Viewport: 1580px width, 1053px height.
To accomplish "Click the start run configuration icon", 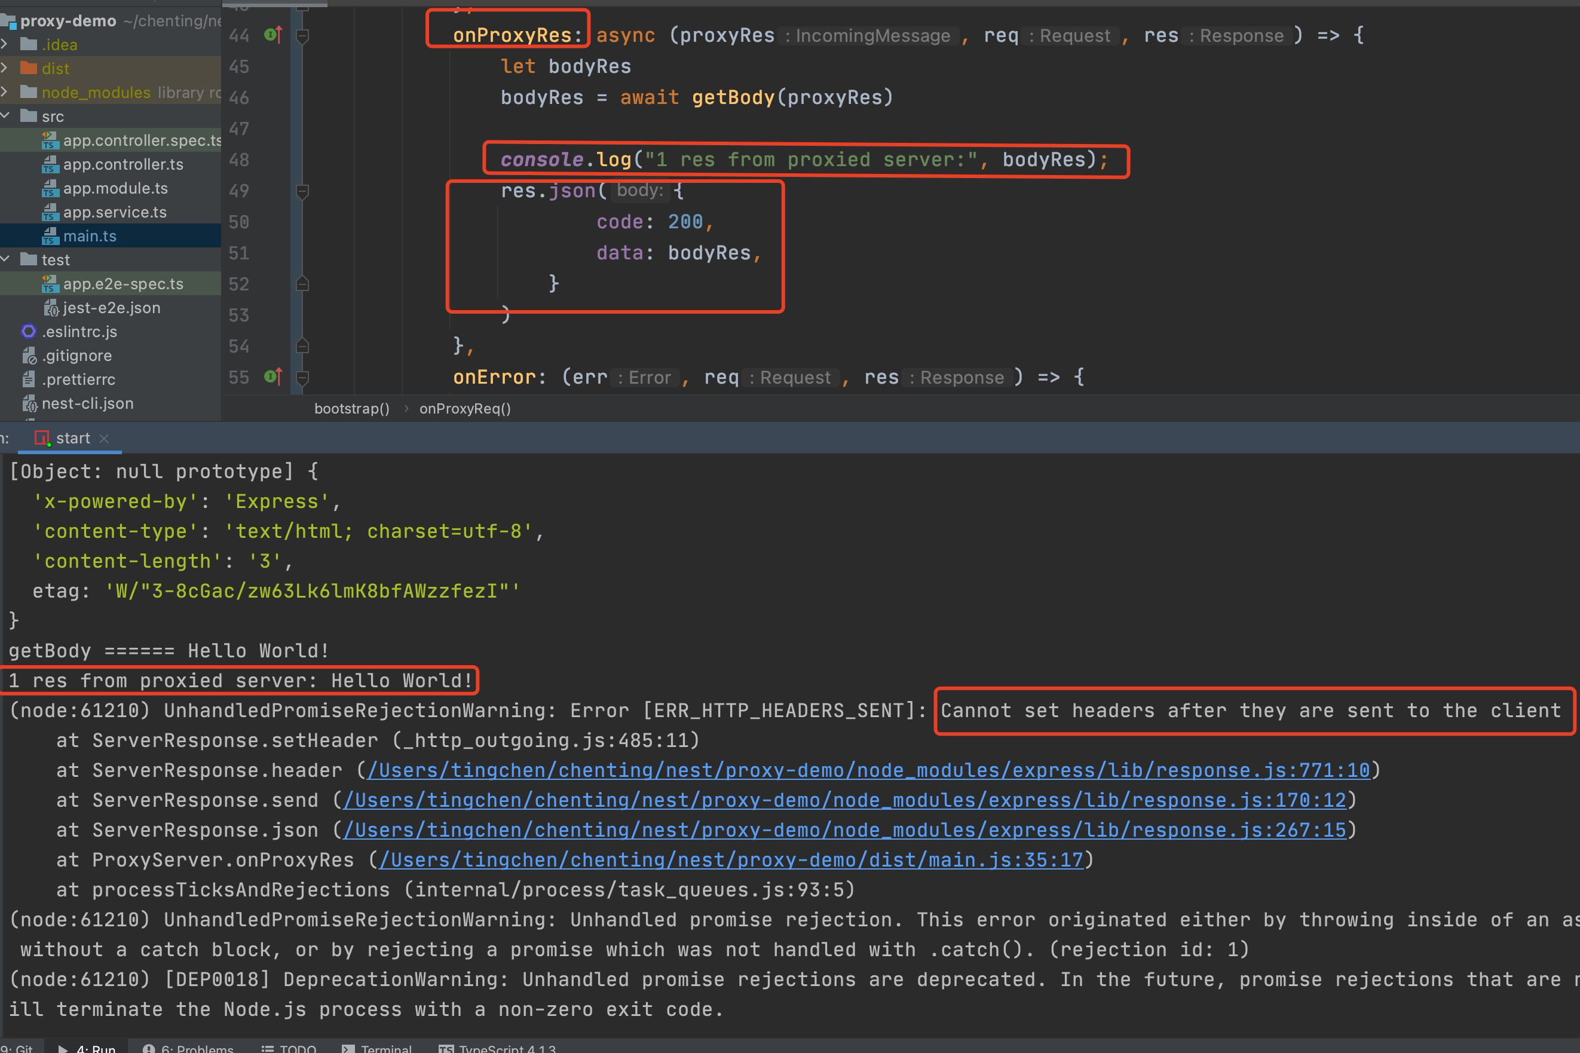I will (x=42, y=439).
